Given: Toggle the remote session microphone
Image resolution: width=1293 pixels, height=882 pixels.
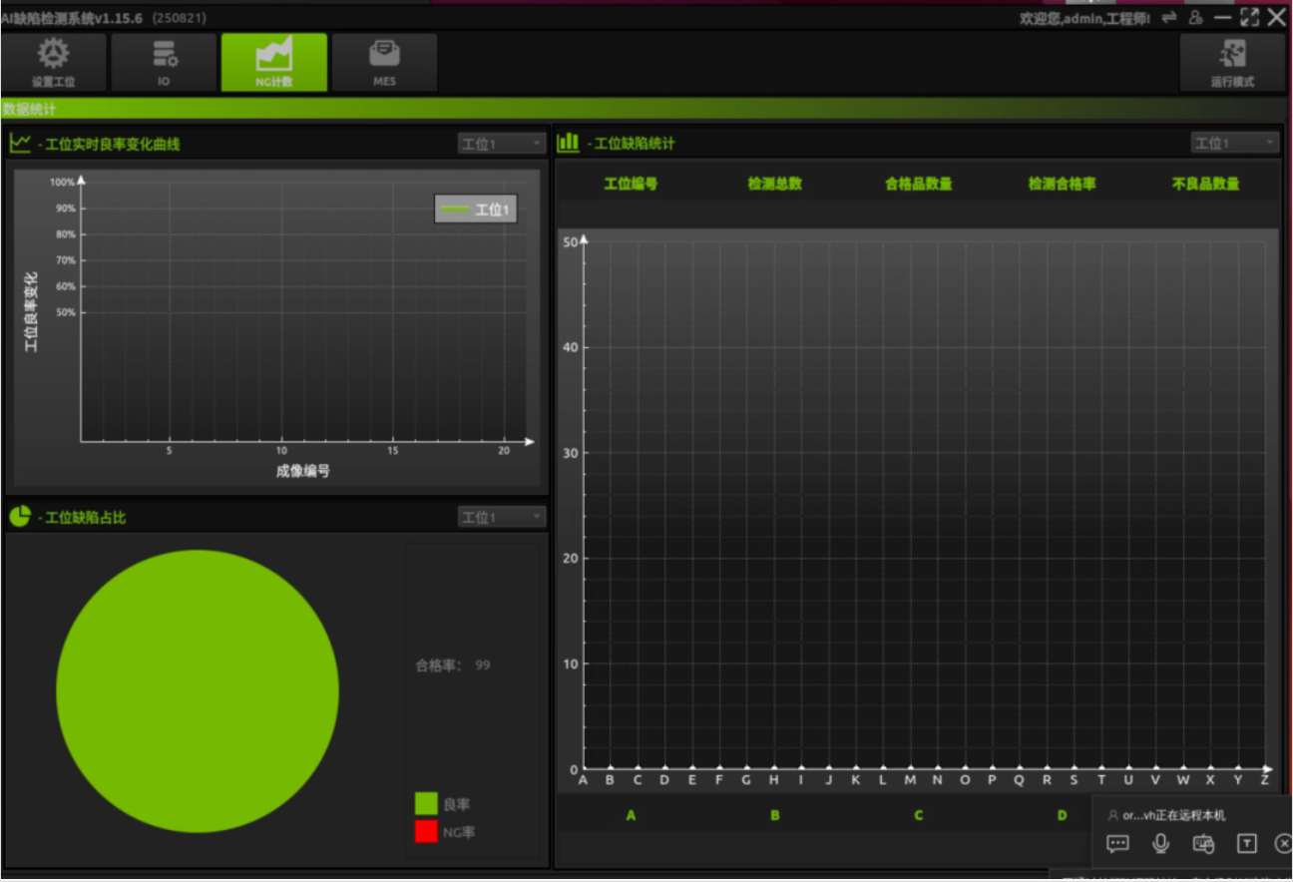Looking at the screenshot, I should [x=1160, y=844].
